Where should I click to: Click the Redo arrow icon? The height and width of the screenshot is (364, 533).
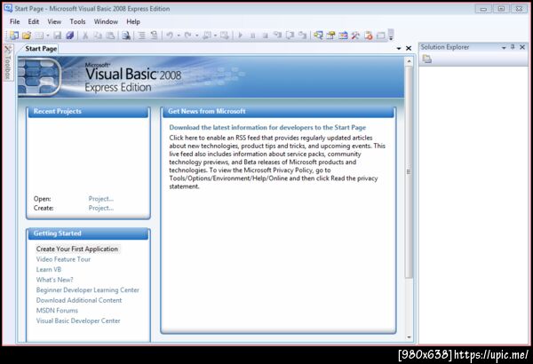tap(188, 35)
